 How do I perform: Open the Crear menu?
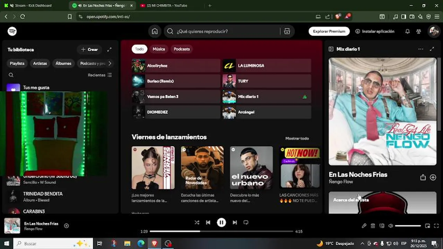tap(89, 49)
